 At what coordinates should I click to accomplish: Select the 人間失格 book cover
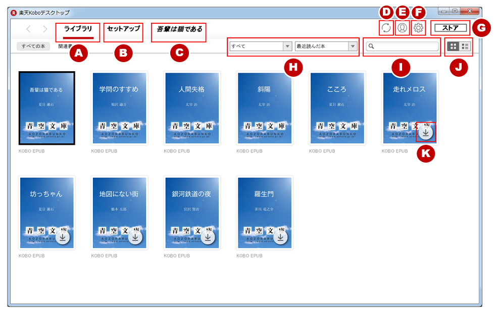[191, 108]
